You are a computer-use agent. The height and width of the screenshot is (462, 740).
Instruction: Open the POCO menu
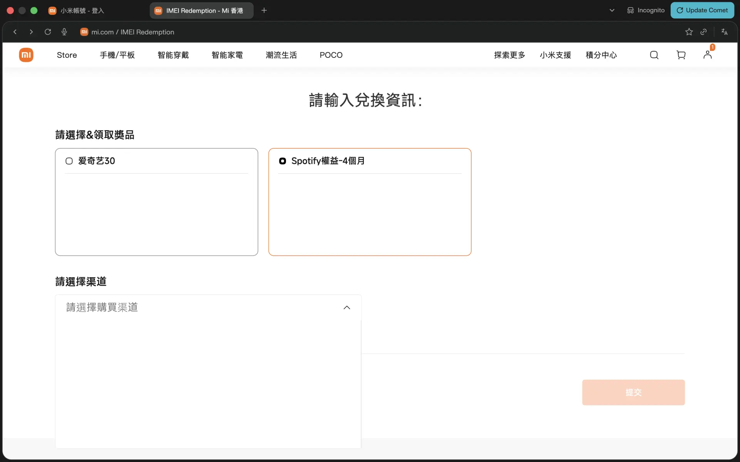click(x=331, y=55)
